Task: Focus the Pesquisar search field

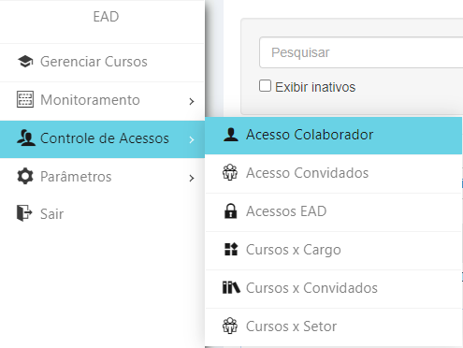Action: click(x=361, y=52)
